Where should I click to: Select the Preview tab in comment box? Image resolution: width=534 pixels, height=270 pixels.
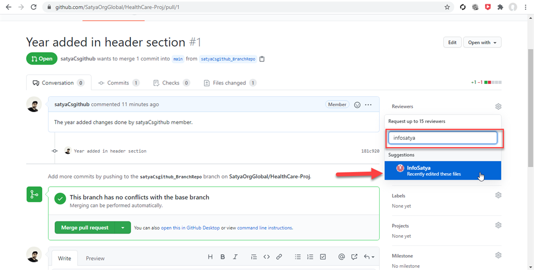pos(95,258)
